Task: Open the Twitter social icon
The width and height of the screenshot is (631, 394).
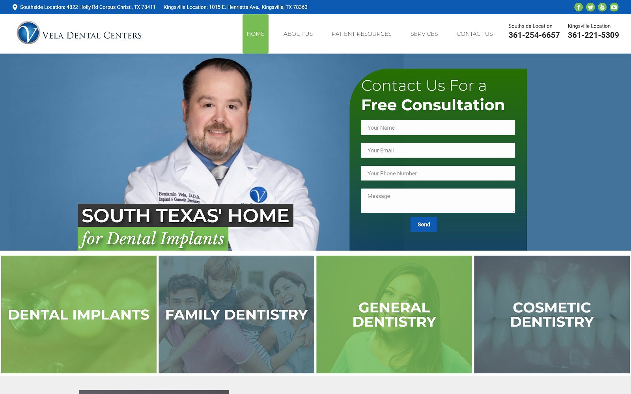Action: (590, 7)
